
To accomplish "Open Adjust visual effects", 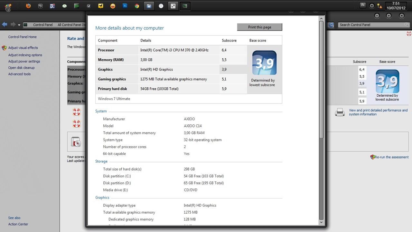I will [x=23, y=48].
